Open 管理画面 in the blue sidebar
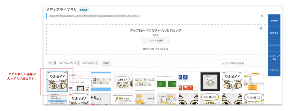 pos(274,21)
